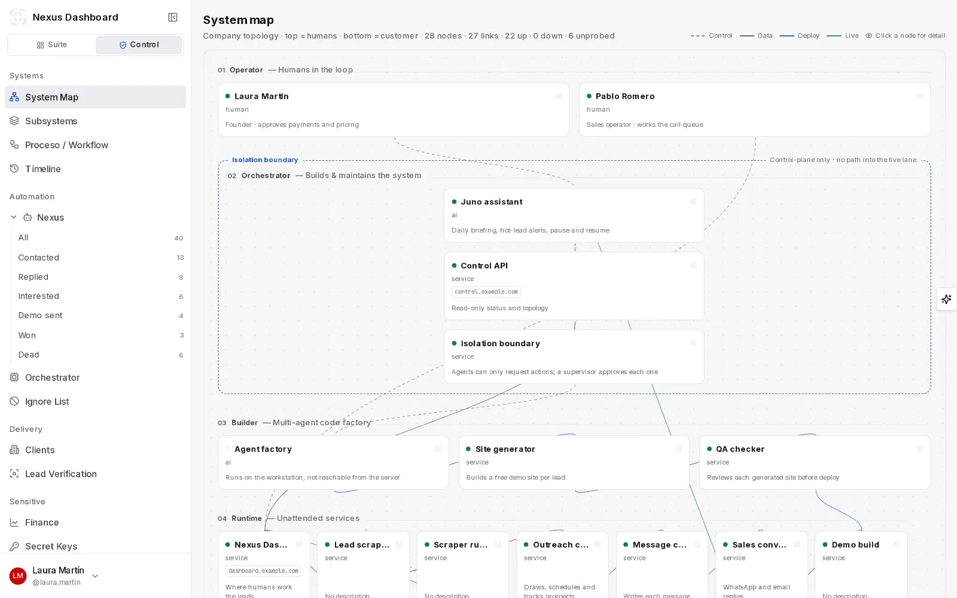Open the Juno assistant node
The image size is (957, 598).
point(574,215)
